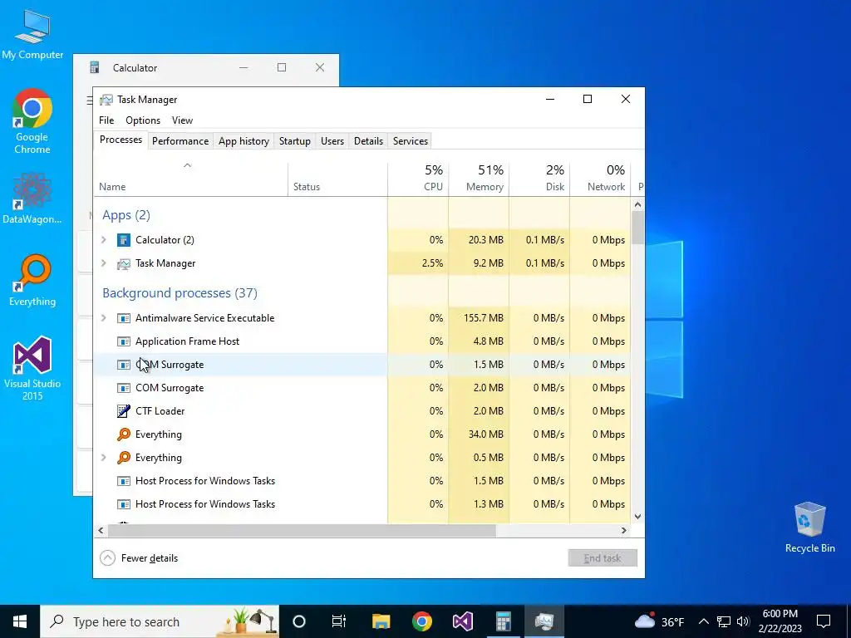Switch to the Services tab
Viewport: 851px width, 638px height.
[411, 141]
